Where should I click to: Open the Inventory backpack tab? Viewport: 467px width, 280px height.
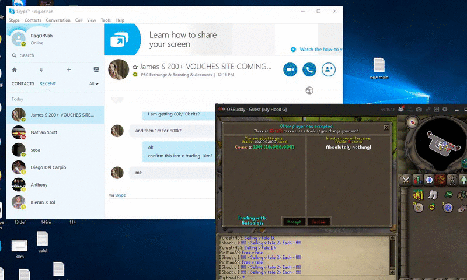(441, 180)
